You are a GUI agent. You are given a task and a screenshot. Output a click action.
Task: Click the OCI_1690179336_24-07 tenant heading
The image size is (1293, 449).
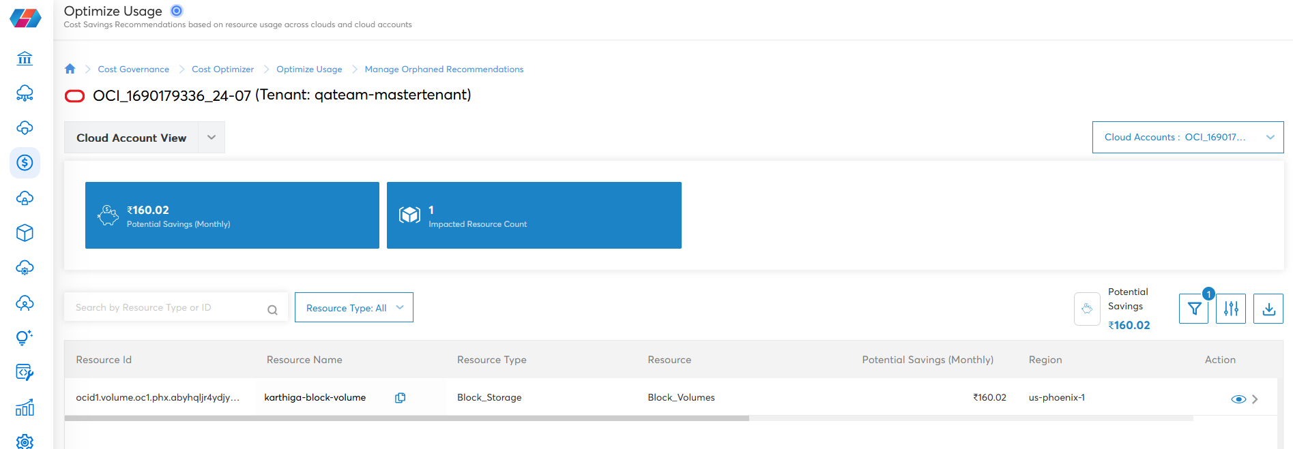[282, 95]
